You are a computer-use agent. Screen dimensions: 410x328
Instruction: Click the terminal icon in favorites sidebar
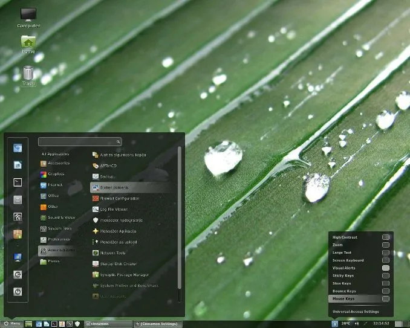point(18,182)
